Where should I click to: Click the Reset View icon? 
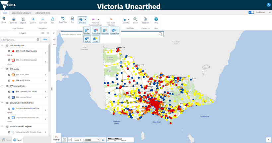pyautogui.click(x=63, y=19)
